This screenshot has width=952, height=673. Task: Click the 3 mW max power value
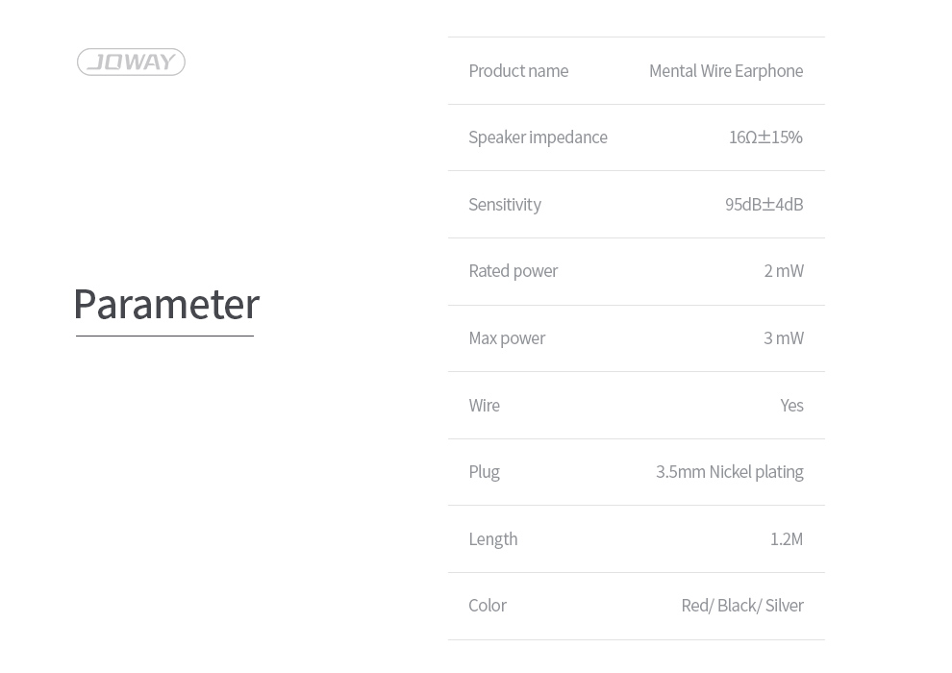coord(784,338)
